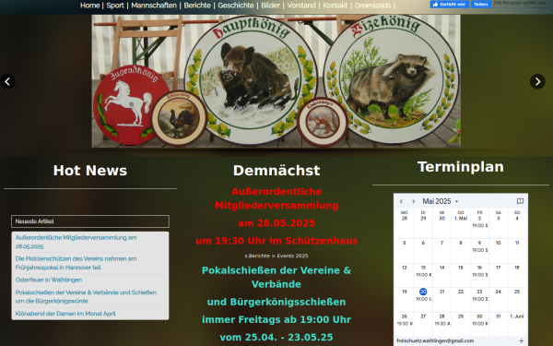Image resolution: width=553 pixels, height=346 pixels.
Task: Select calendar date 1. Juni
Action: (x=517, y=316)
